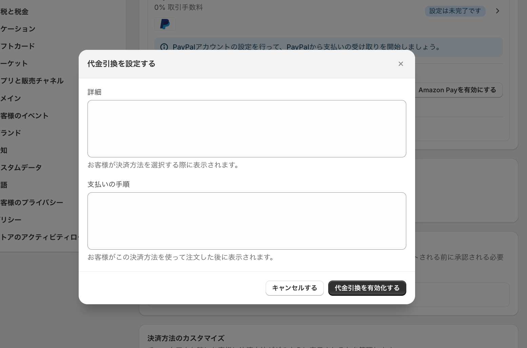Open トアのアクティビティロ in the settings sidebar
Screen dimensions: 527x348
(39, 237)
